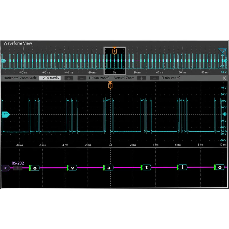
Task: Click the C2 channel badge beside the zoomed waveform
Action: pos(5,114)
